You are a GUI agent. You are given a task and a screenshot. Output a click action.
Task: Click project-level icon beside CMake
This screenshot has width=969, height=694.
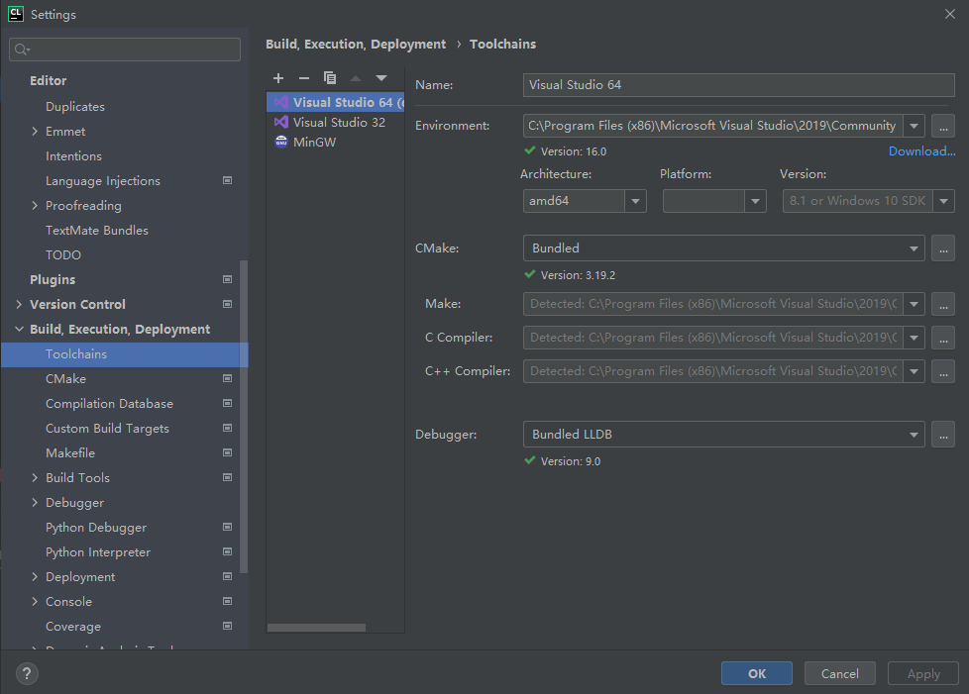[x=228, y=378]
